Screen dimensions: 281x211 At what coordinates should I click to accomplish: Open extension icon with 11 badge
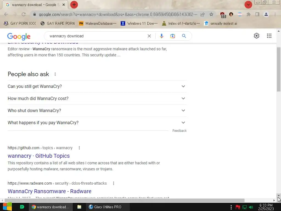click(223, 15)
